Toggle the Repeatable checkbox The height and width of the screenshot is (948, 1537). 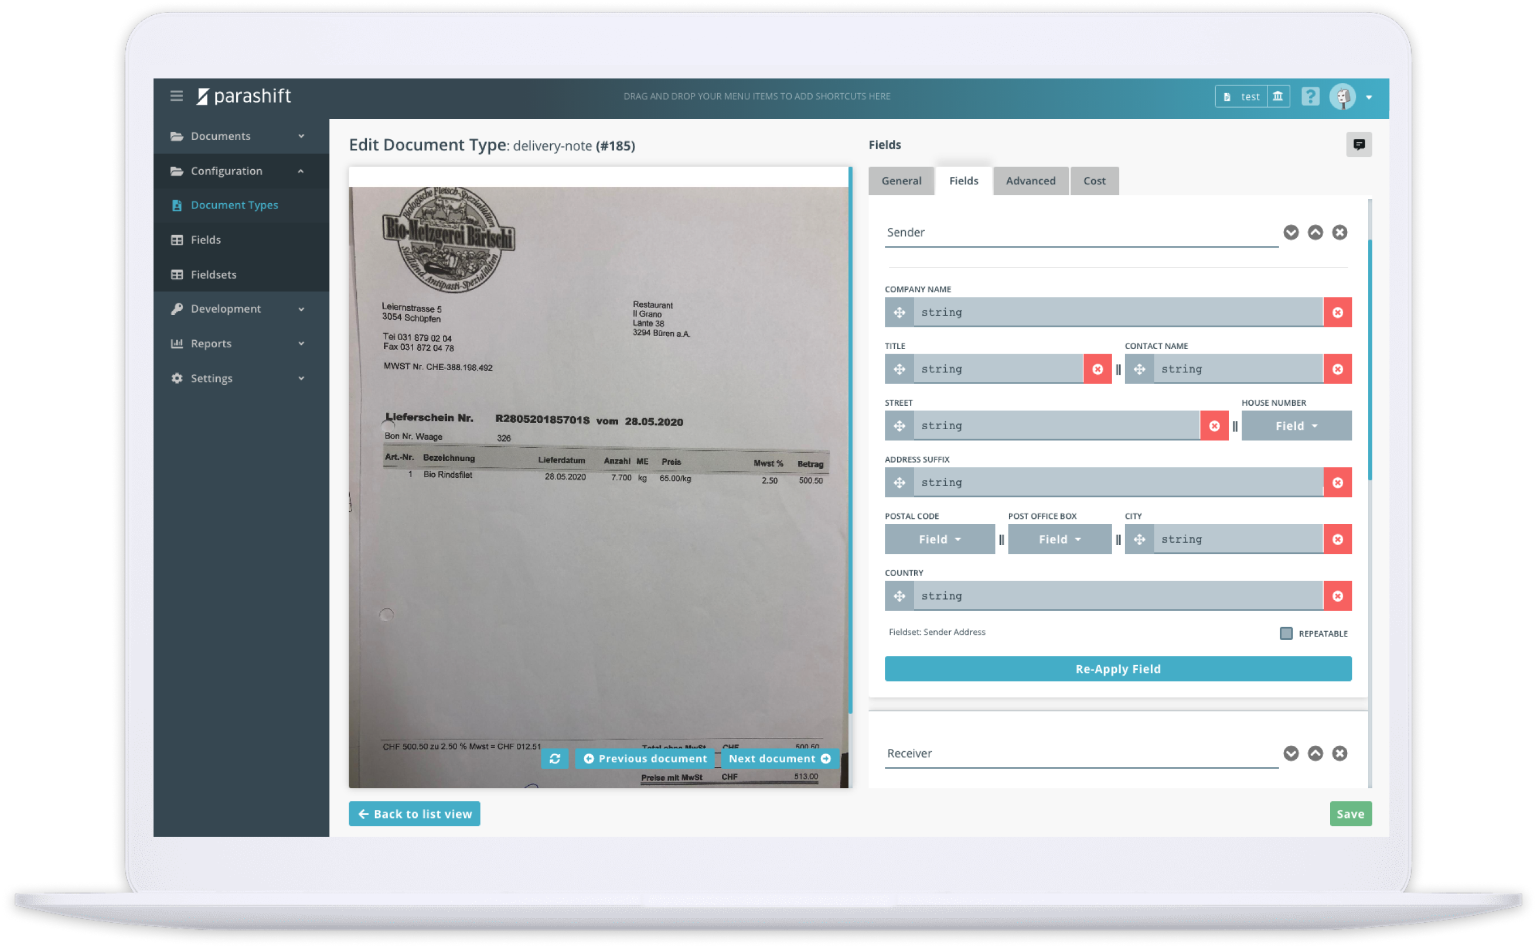point(1286,633)
